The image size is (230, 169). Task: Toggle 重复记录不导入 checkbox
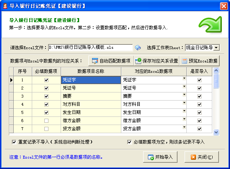[14, 142]
